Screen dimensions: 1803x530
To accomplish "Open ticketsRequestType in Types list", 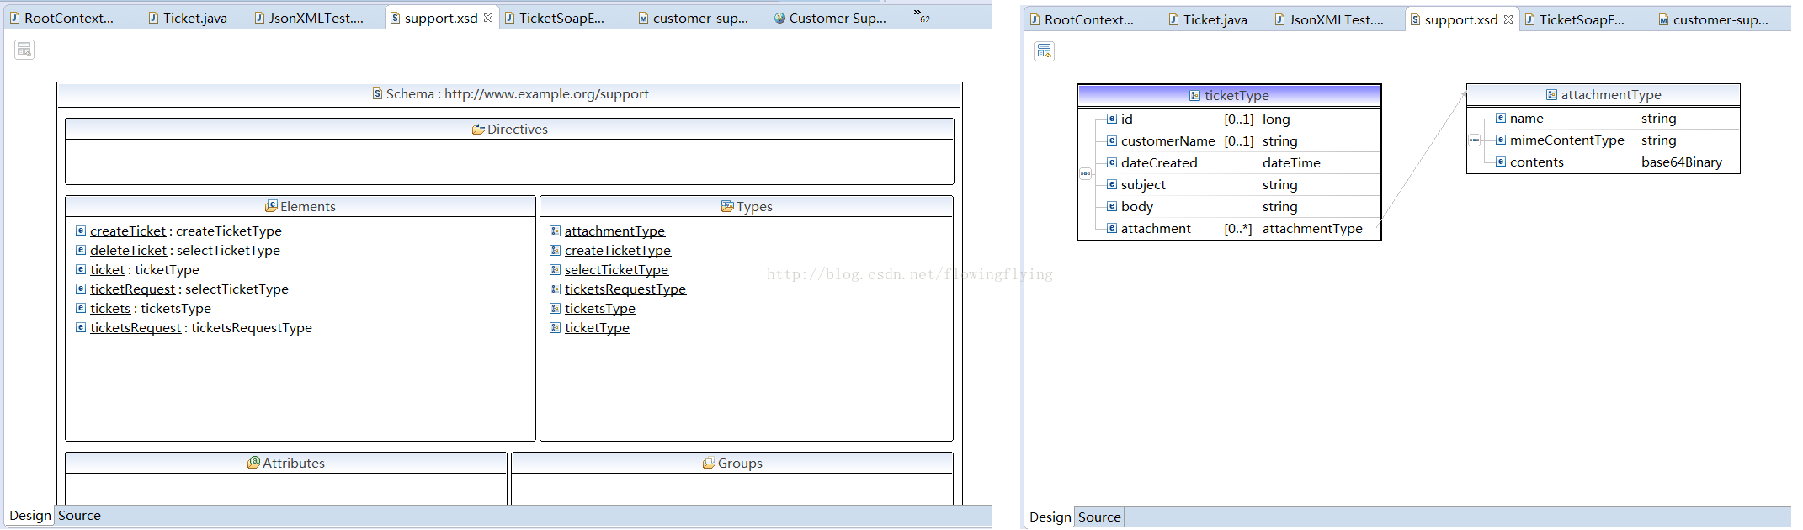I will tap(625, 289).
